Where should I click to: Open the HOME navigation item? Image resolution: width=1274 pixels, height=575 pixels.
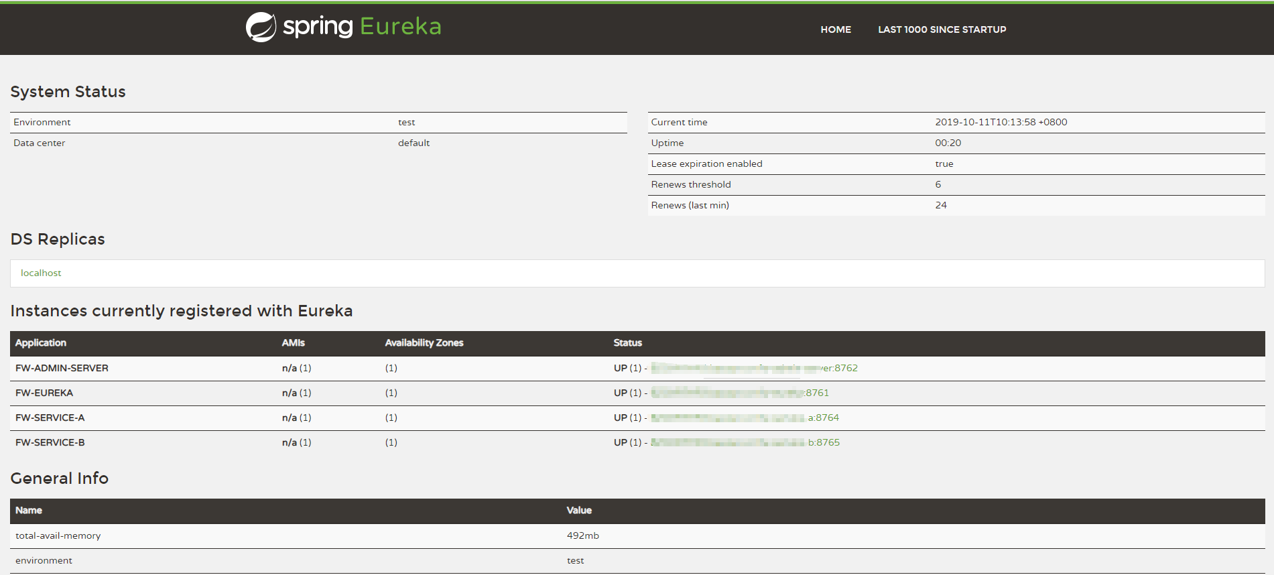coord(836,29)
